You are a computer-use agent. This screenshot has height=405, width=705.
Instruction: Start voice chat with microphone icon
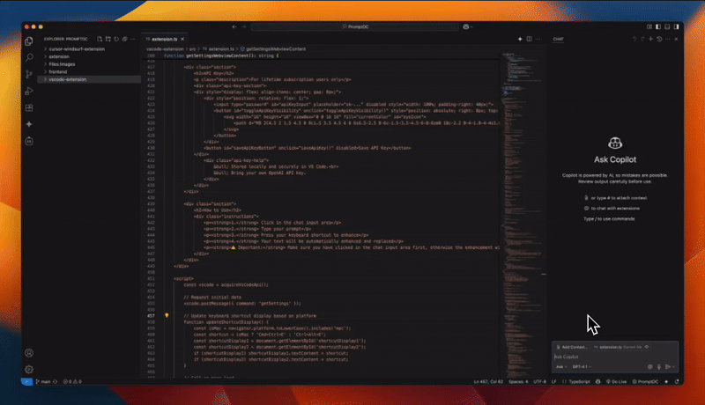[659, 367]
